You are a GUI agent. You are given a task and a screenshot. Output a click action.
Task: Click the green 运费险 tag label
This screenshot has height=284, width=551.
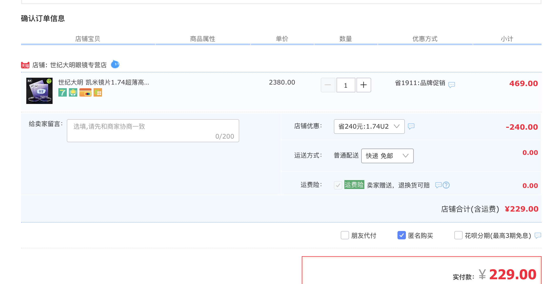[354, 185]
